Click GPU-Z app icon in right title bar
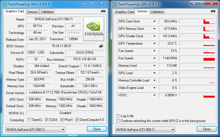Viewport: 220px width, 137px height. (115, 4)
